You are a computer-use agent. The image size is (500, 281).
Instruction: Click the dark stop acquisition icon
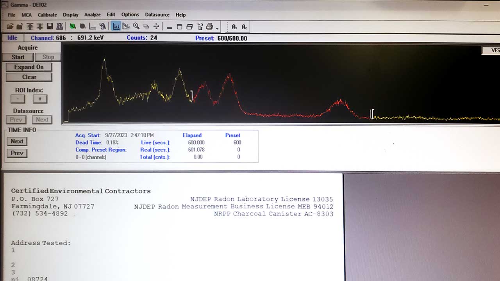tap(83, 27)
